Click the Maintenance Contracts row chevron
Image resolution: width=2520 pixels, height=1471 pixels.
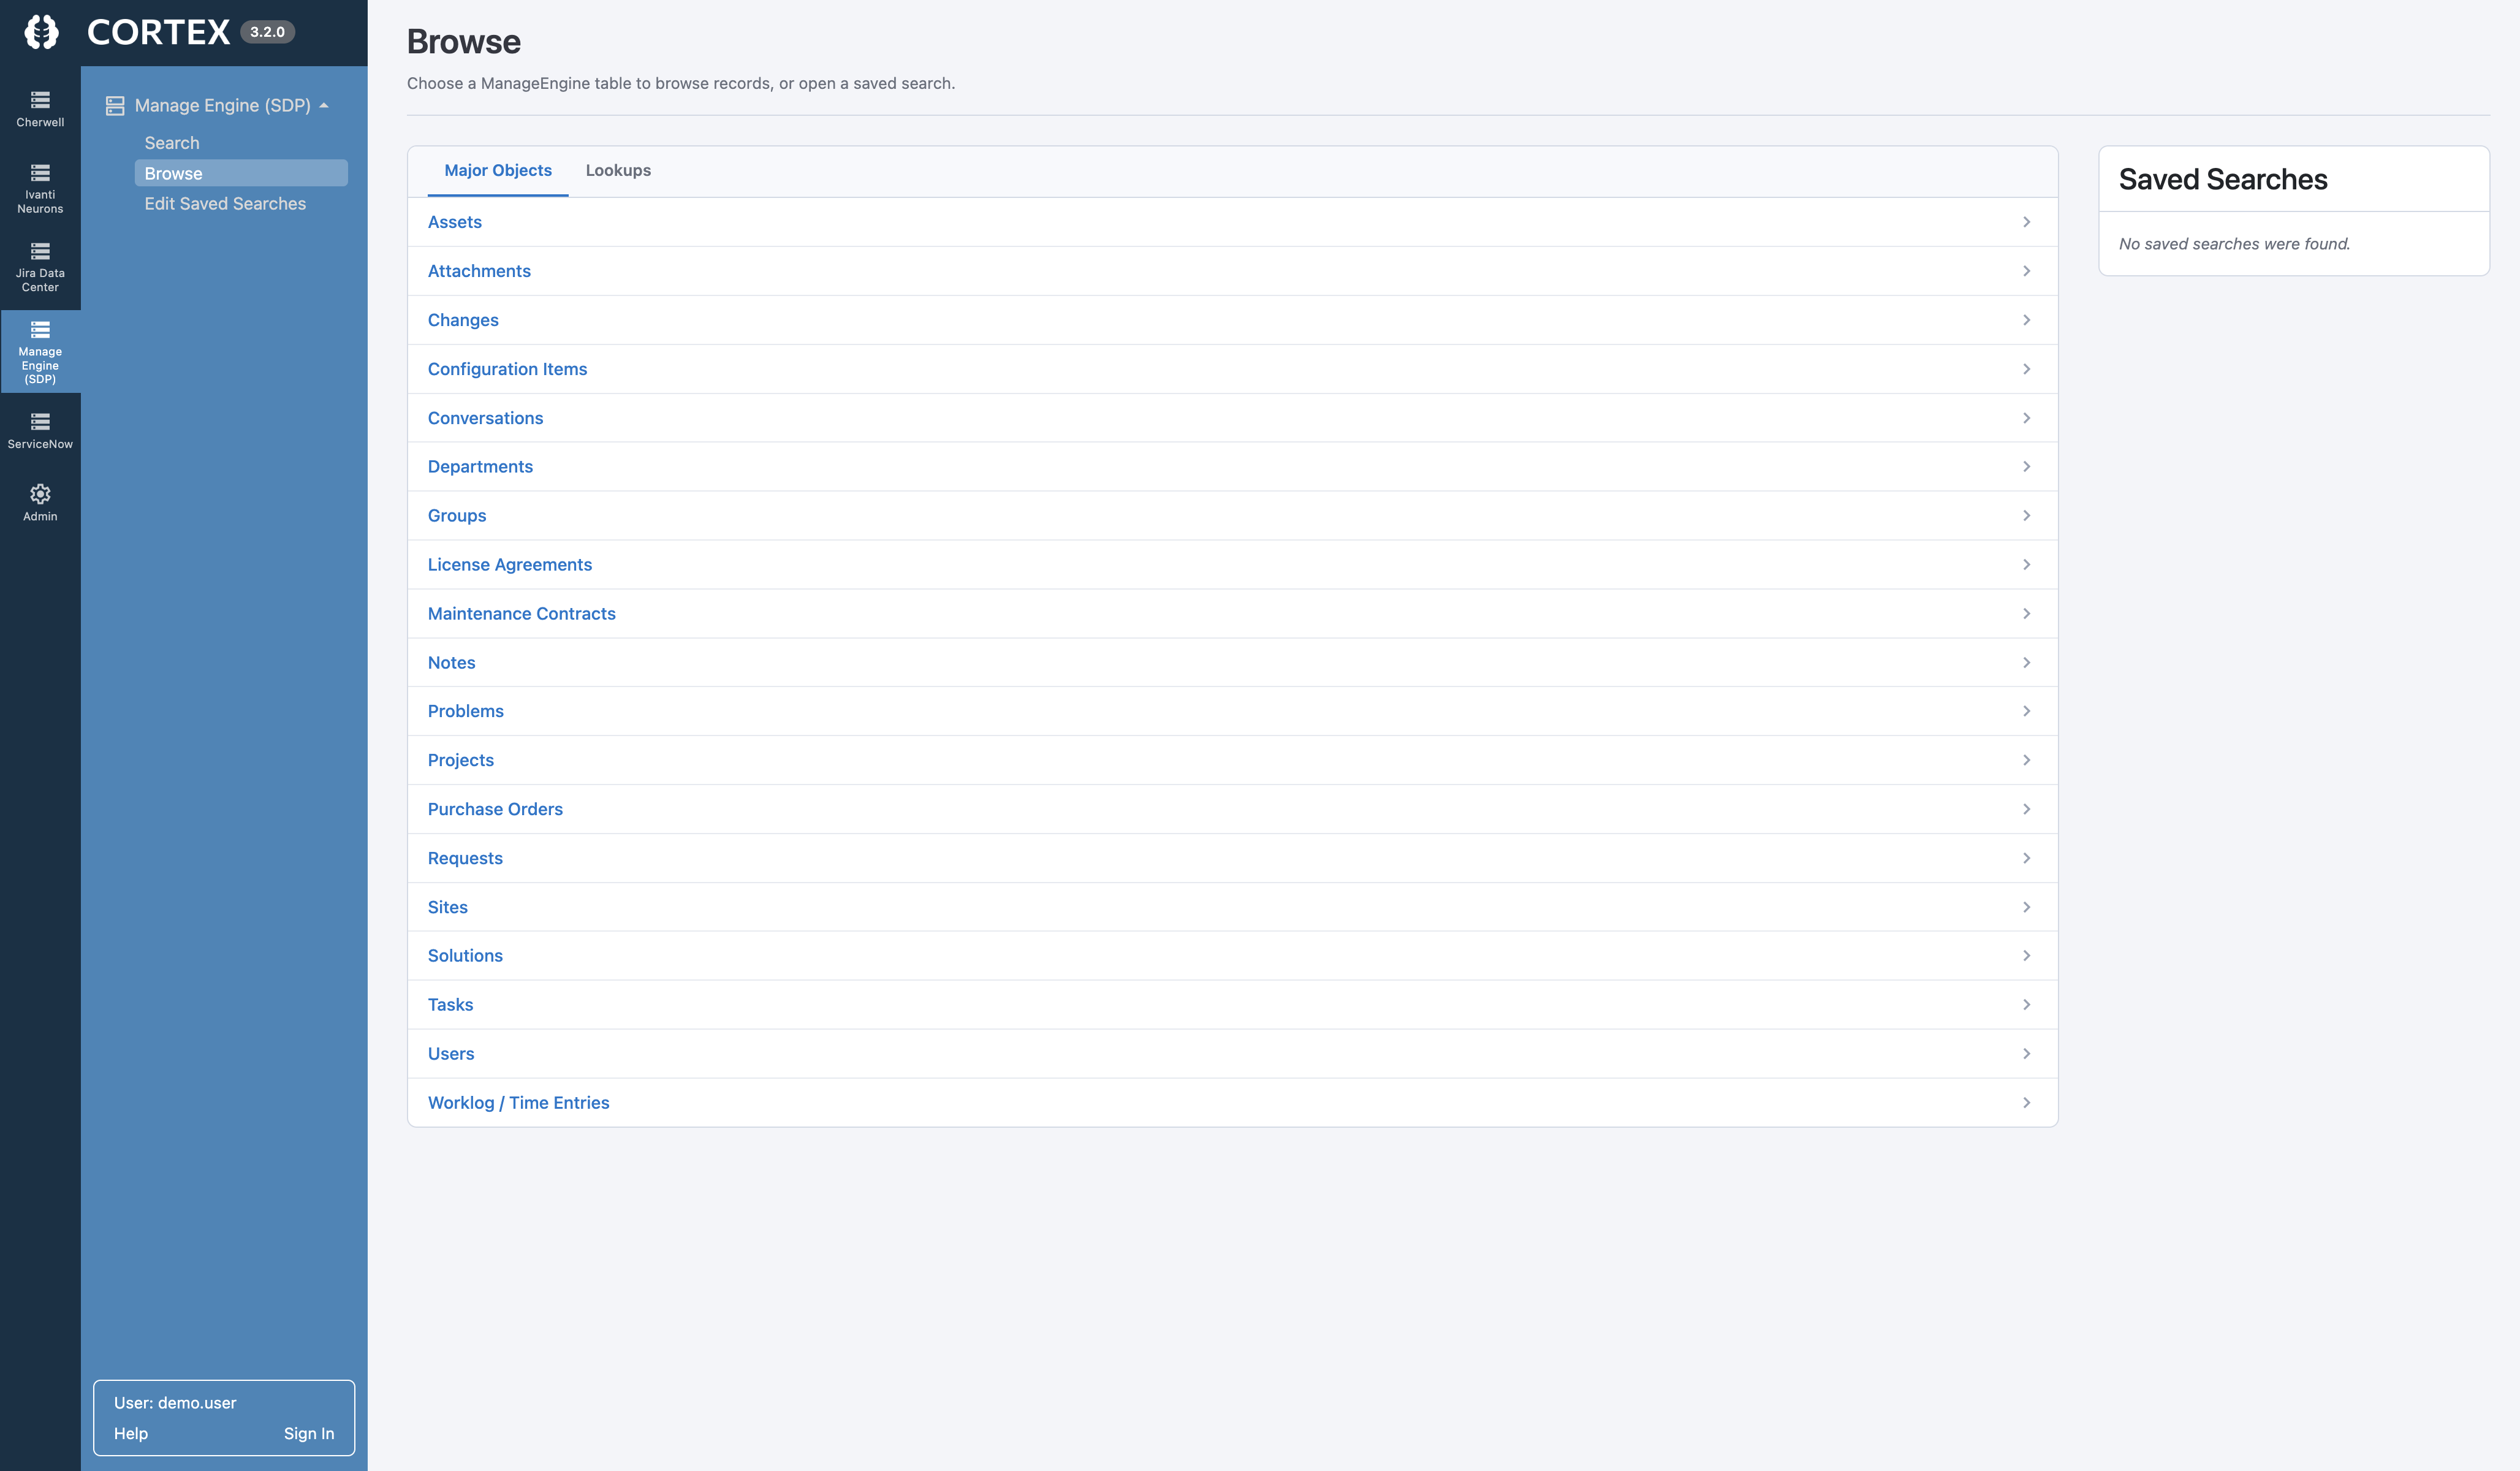pyautogui.click(x=2026, y=614)
